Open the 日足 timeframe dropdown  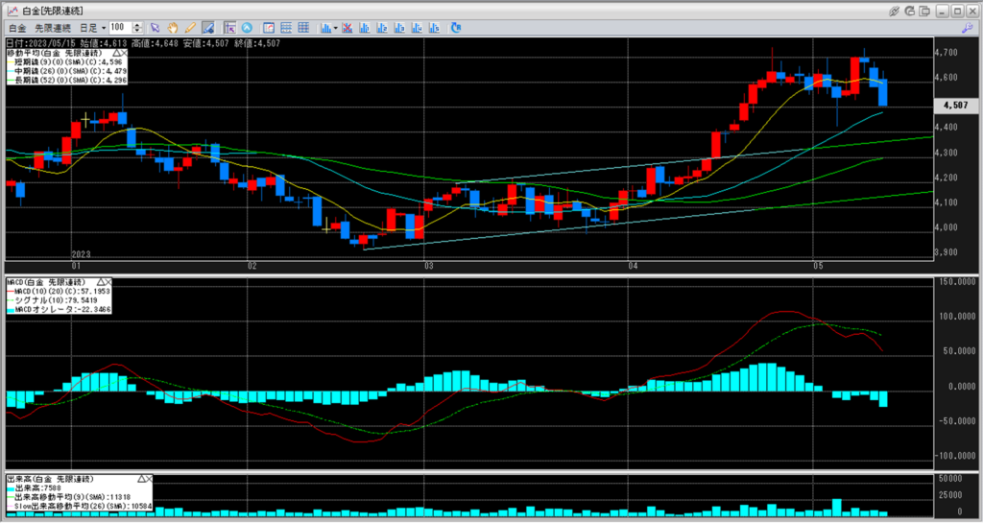click(x=95, y=28)
